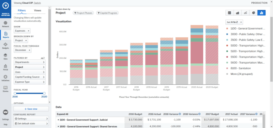
Task: Open the Show Expenses dropdown
Action: pyautogui.click(x=22, y=31)
